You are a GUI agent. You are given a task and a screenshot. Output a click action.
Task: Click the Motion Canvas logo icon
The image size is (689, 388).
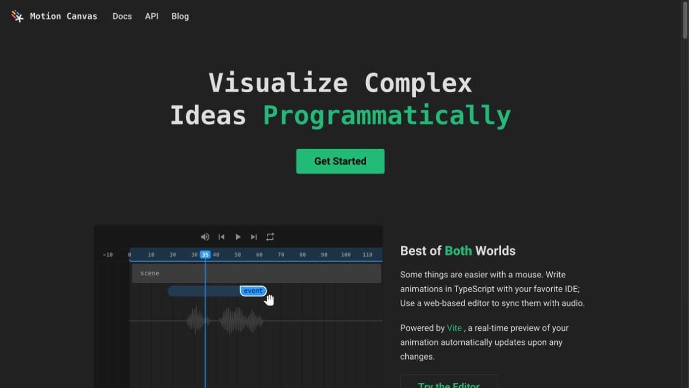coord(17,16)
